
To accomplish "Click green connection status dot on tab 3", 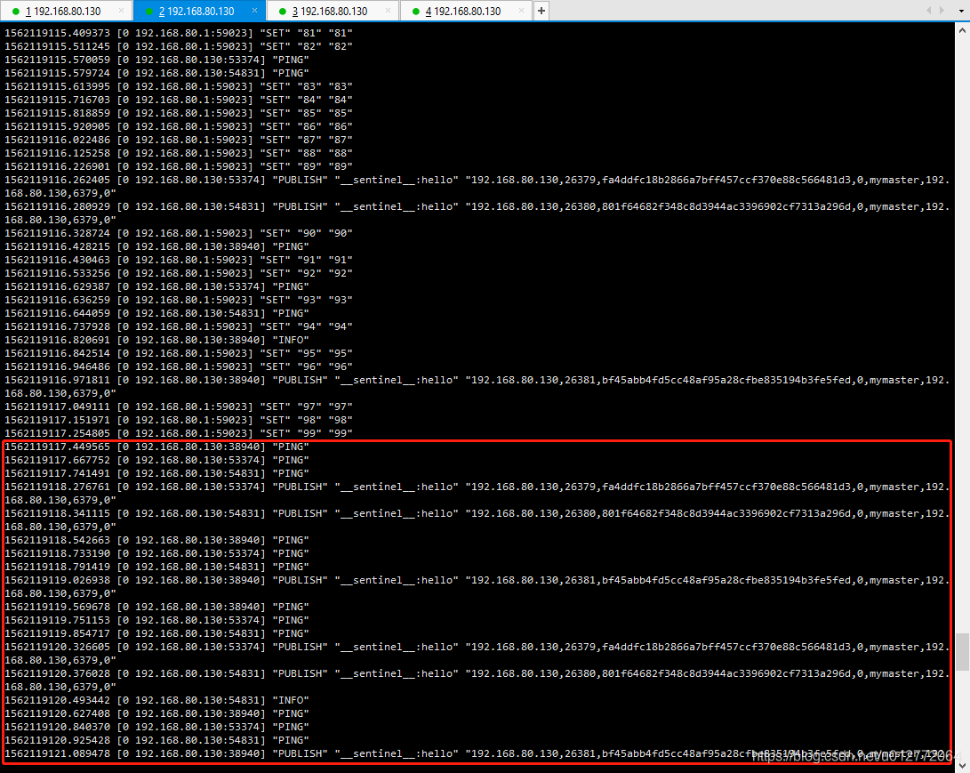I will (x=283, y=12).
